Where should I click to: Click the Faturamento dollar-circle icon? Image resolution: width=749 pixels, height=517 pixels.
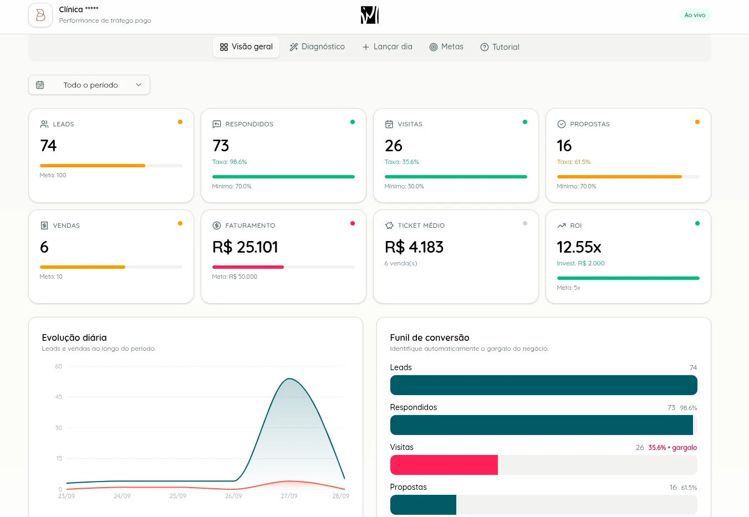pyautogui.click(x=217, y=226)
